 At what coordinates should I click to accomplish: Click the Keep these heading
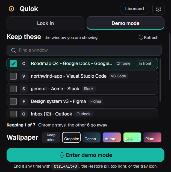point(24,37)
